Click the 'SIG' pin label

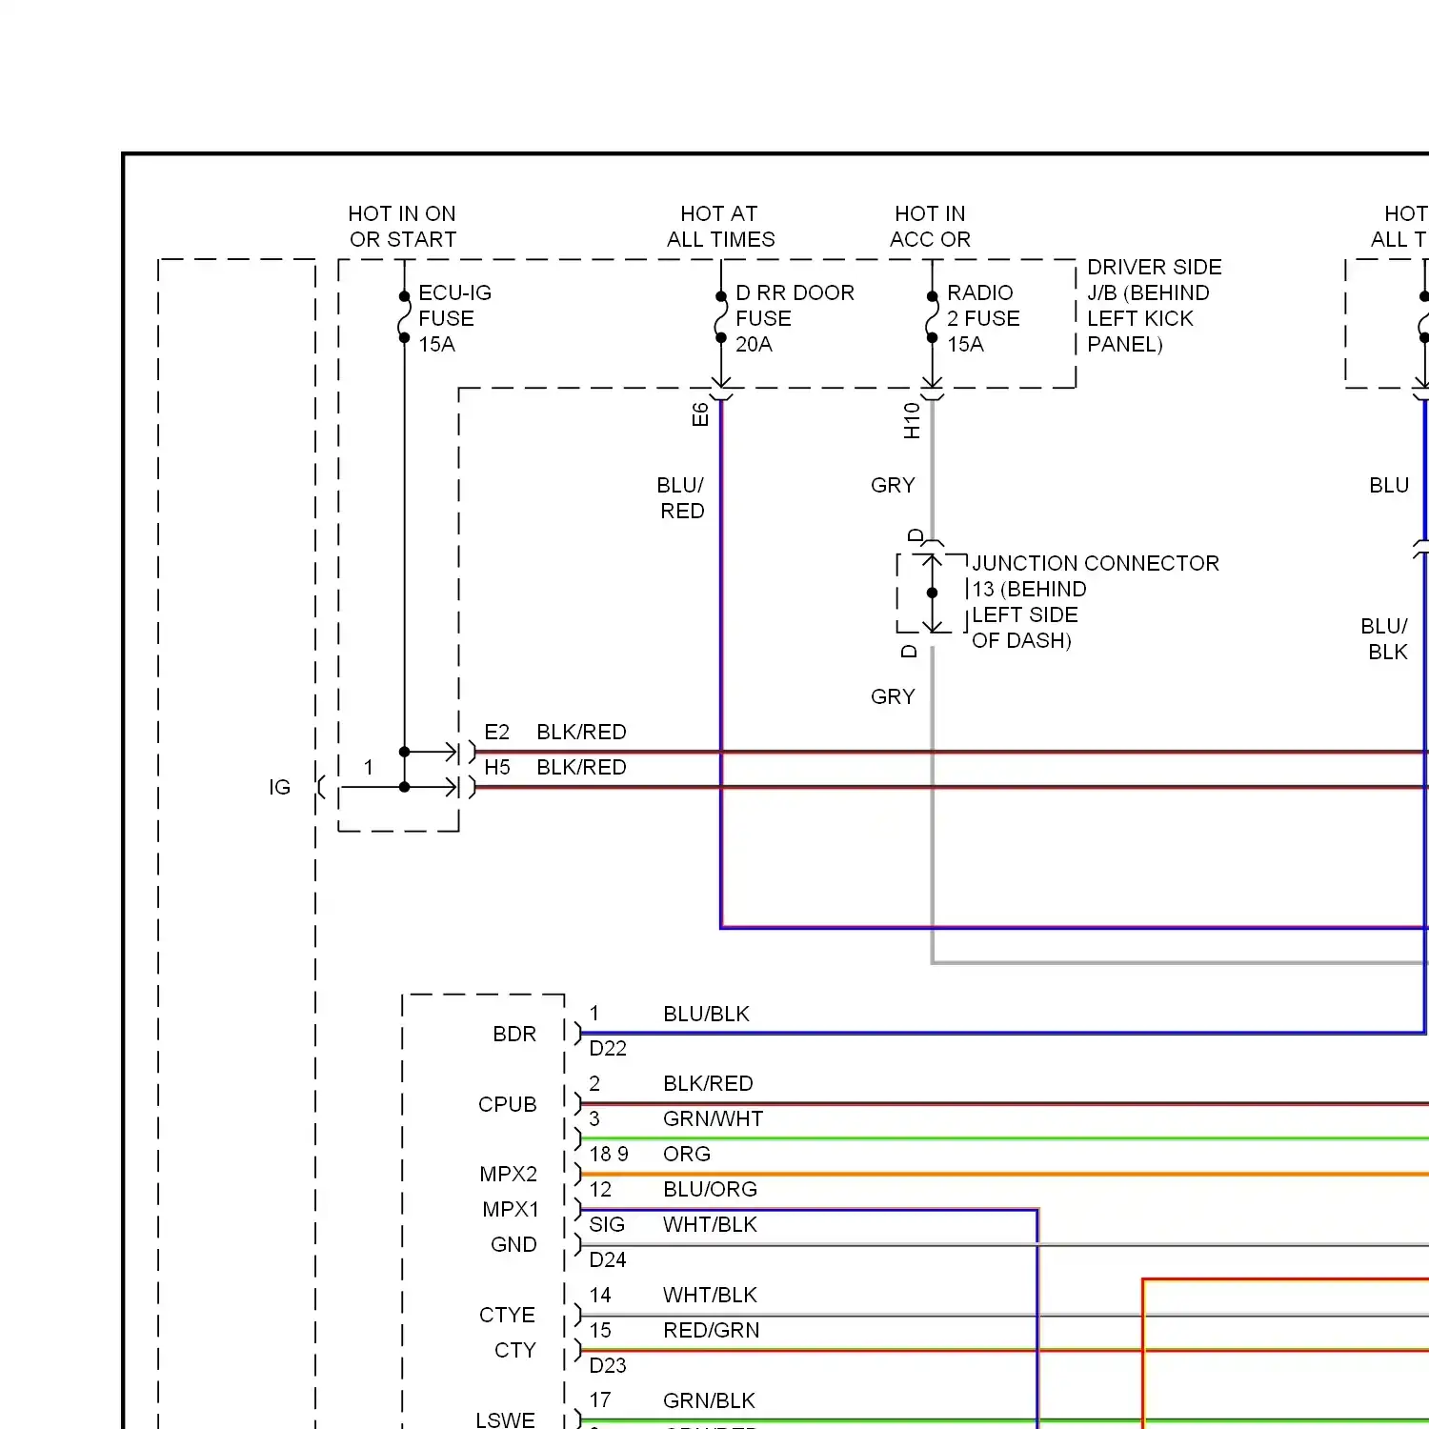click(607, 1225)
